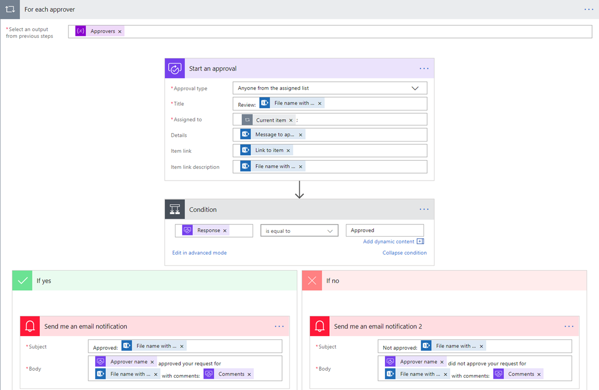599x390 pixels.
Task: Open Add dynamic content plus icon
Action: point(420,241)
